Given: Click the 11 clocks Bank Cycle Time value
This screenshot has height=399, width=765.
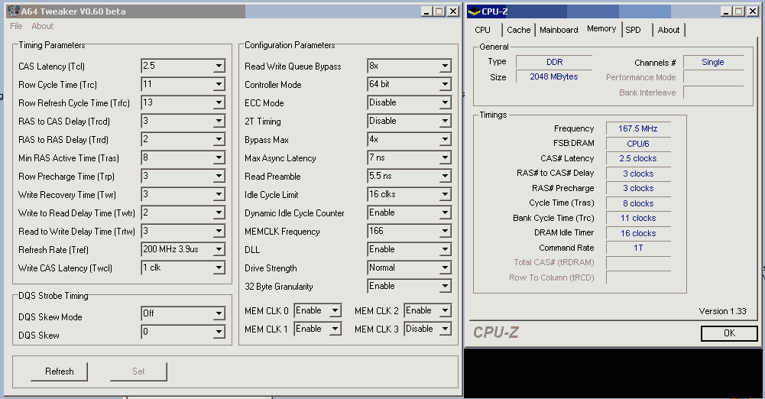Looking at the screenshot, I should tap(638, 218).
